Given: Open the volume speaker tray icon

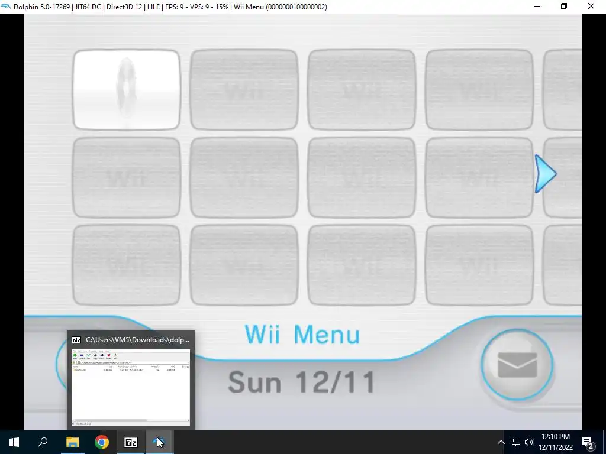Looking at the screenshot, I should 529,442.
